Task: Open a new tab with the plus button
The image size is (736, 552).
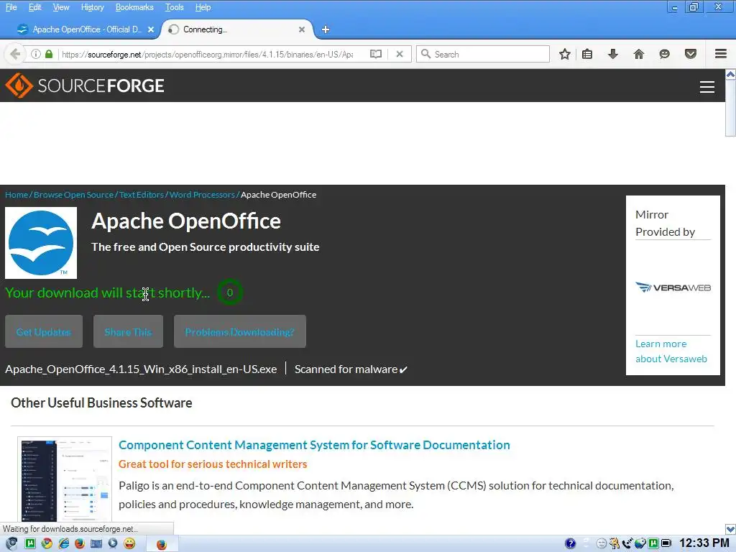Action: [x=326, y=29]
